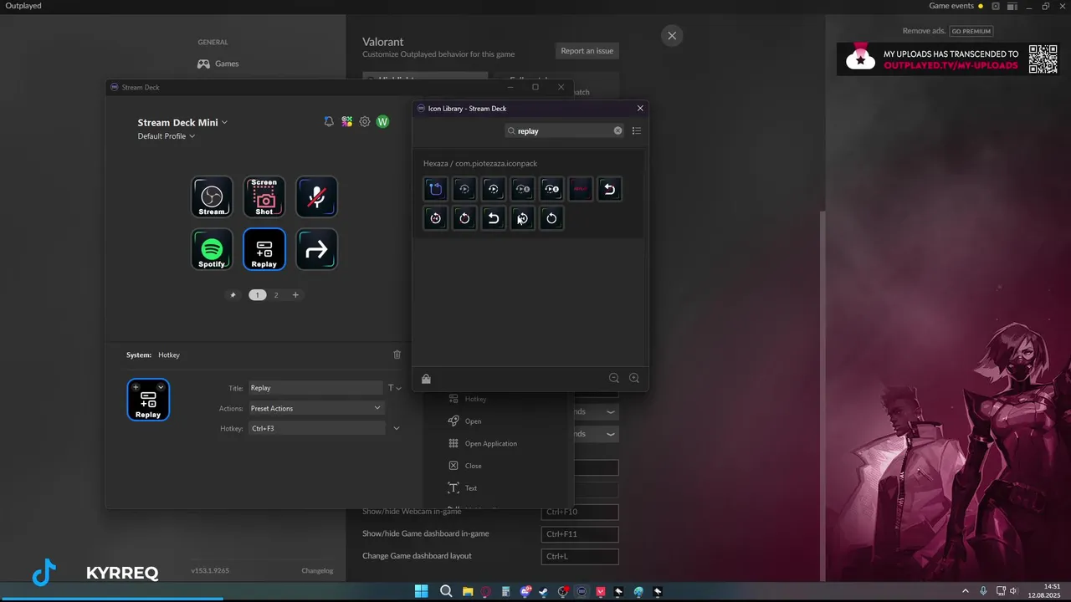Edit the Ctrl+F11 hotkey box
The width and height of the screenshot is (1071, 602).
pos(580,533)
